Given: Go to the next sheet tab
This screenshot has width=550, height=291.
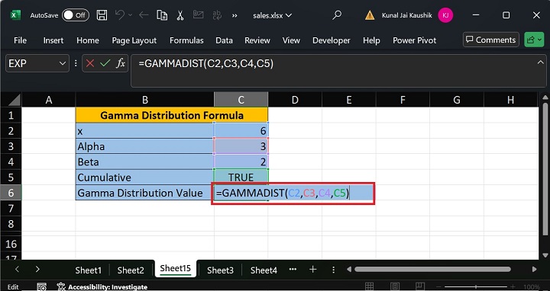Looking at the screenshot, I should pyautogui.click(x=37, y=270).
